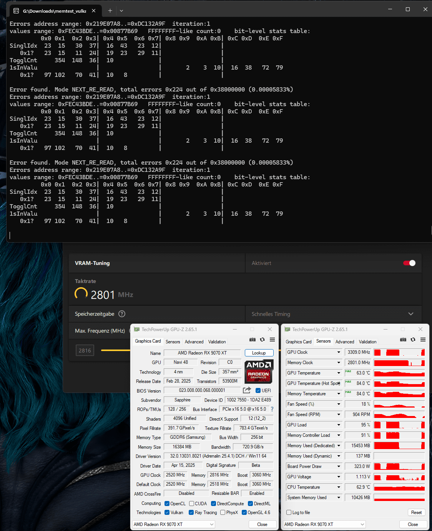The height and width of the screenshot is (531, 432).
Task: Close the memtest_vulkan terminal tab
Action: tap(93, 11)
